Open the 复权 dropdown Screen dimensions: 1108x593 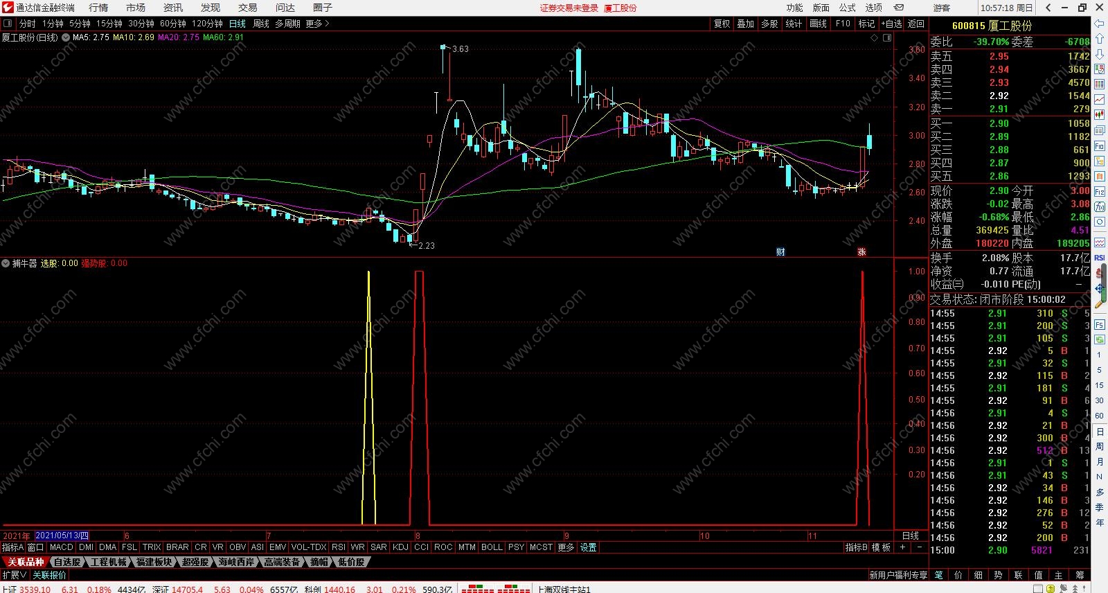pos(722,24)
